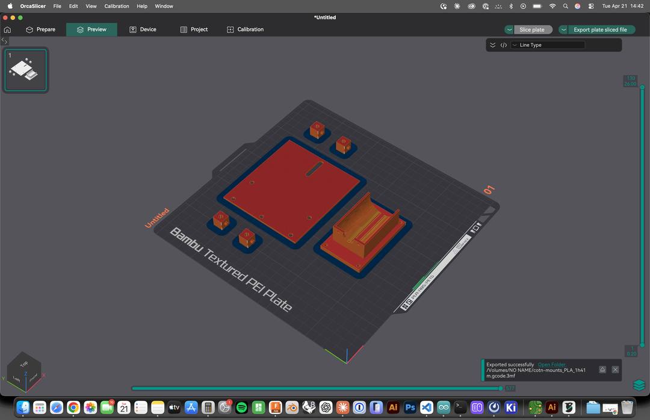Click the date and time in menu bar
The image size is (650, 420).
tap(623, 6)
